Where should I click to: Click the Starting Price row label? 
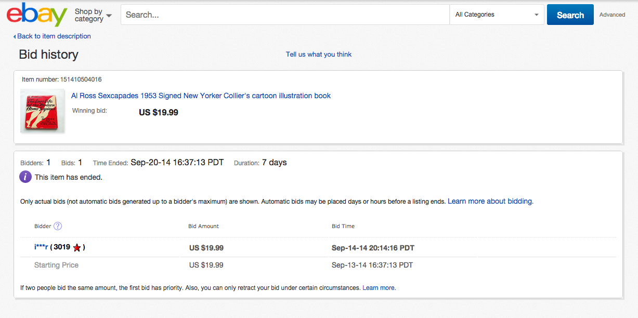pos(56,265)
